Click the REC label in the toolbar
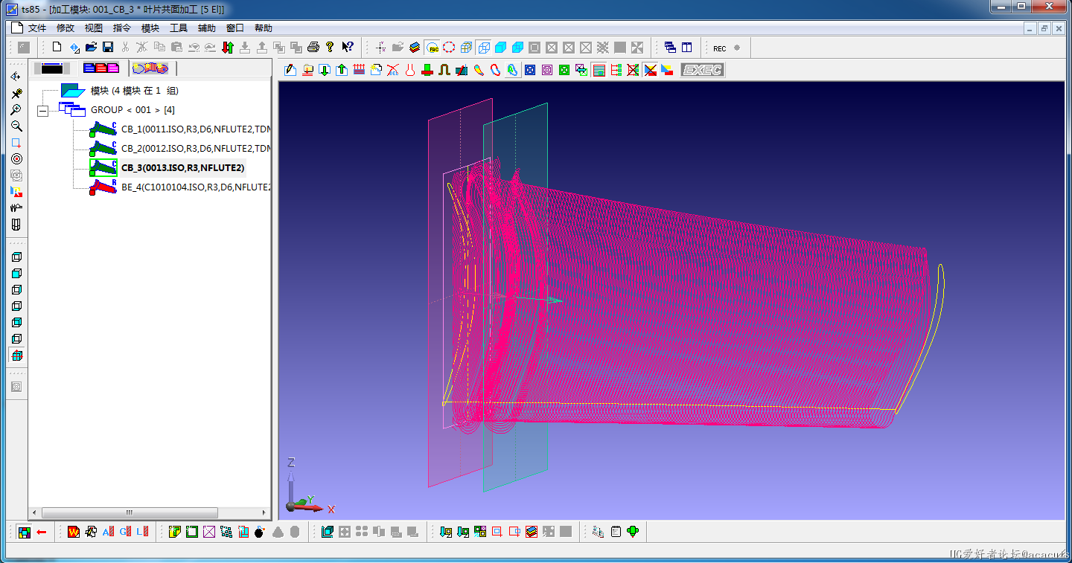Viewport: 1072px width, 563px height. (719, 48)
